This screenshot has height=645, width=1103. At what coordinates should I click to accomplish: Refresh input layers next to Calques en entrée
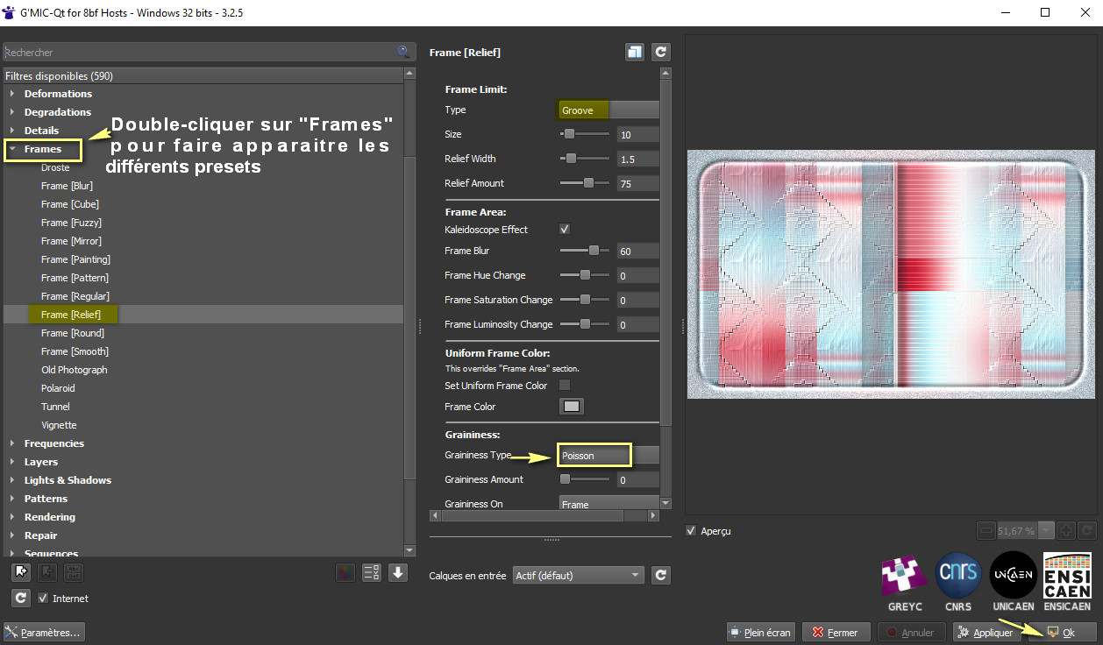(662, 576)
